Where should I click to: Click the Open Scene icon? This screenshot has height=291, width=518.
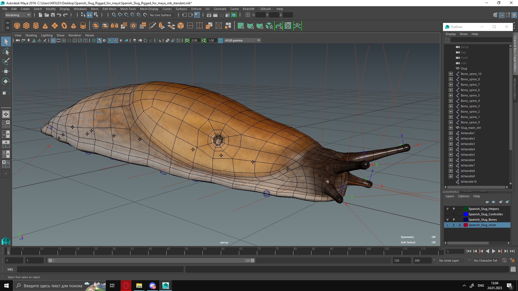pos(46,15)
